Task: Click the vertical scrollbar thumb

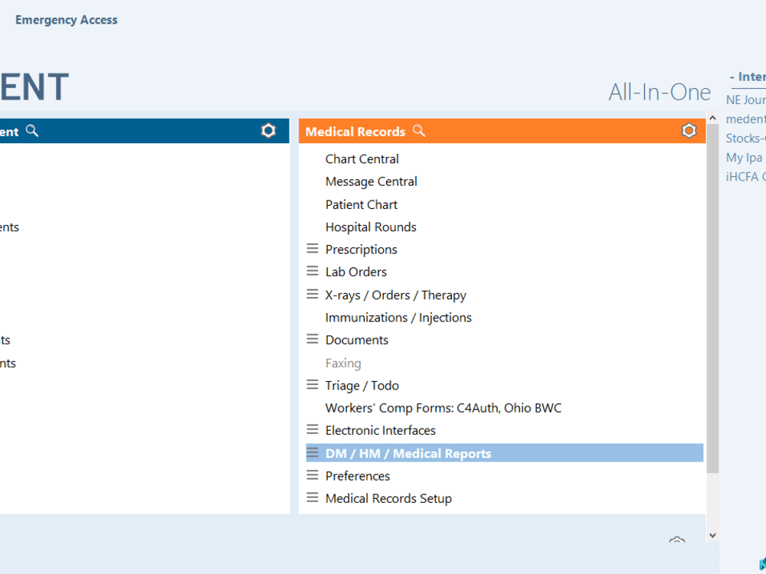Action: tap(712, 298)
